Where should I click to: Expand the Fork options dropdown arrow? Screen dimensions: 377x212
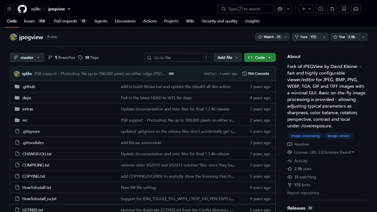[324, 37]
